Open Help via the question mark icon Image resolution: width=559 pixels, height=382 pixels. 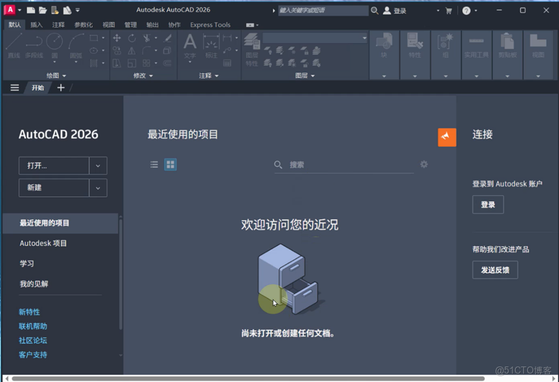467,10
